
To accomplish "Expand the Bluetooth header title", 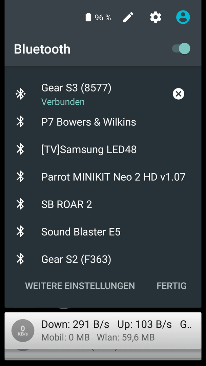I will click(42, 49).
